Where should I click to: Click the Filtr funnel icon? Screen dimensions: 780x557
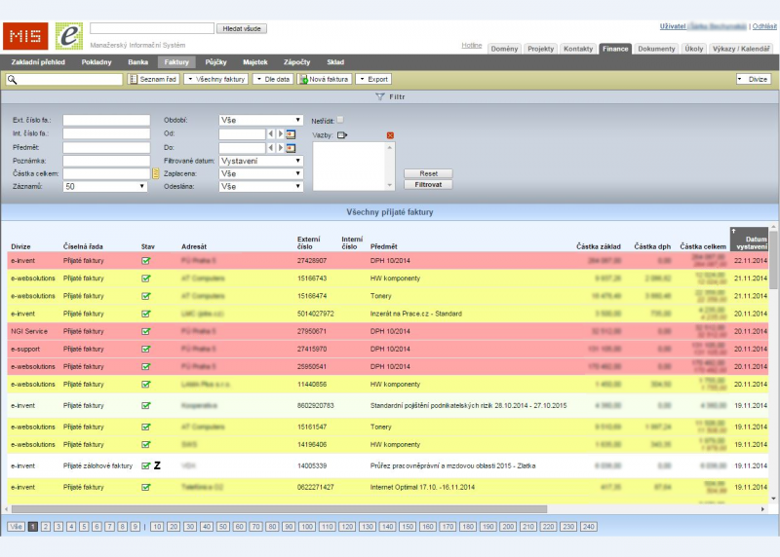[x=380, y=97]
